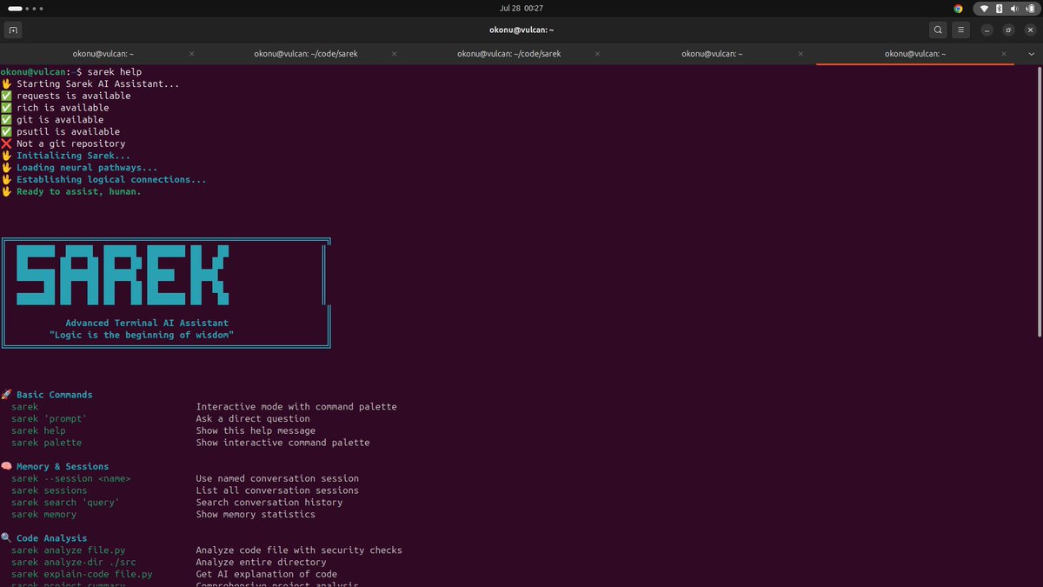Click 'List all conversation sessions' description
Image resolution: width=1043 pixels, height=587 pixels.
277,490
